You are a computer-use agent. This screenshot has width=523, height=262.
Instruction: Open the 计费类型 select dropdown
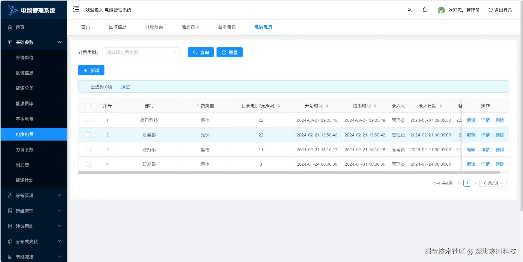142,52
